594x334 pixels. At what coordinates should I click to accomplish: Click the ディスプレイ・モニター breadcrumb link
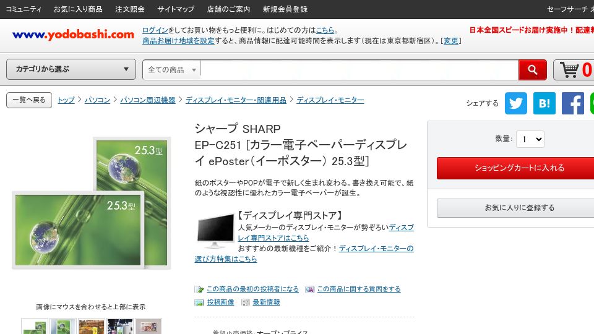pos(330,100)
